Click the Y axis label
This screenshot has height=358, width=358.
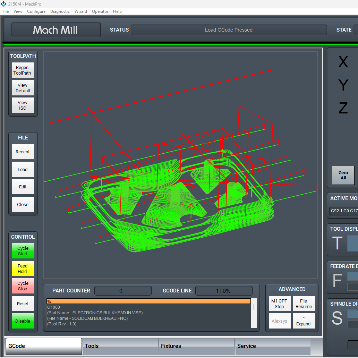(x=343, y=85)
